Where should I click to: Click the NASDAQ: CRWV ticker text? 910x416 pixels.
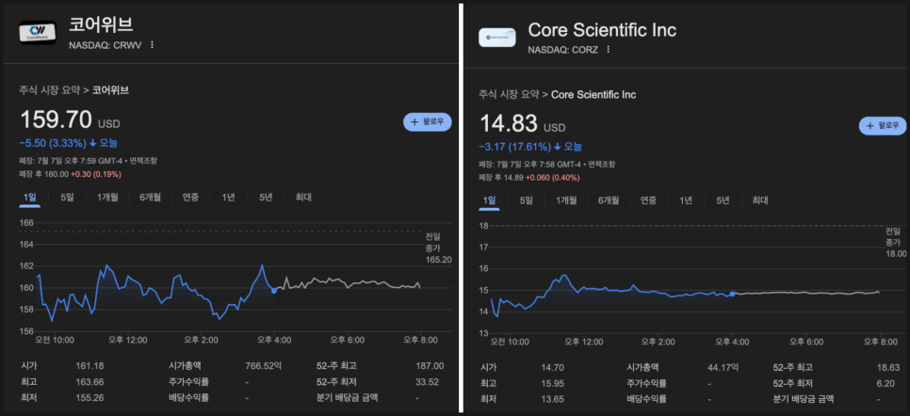point(106,44)
